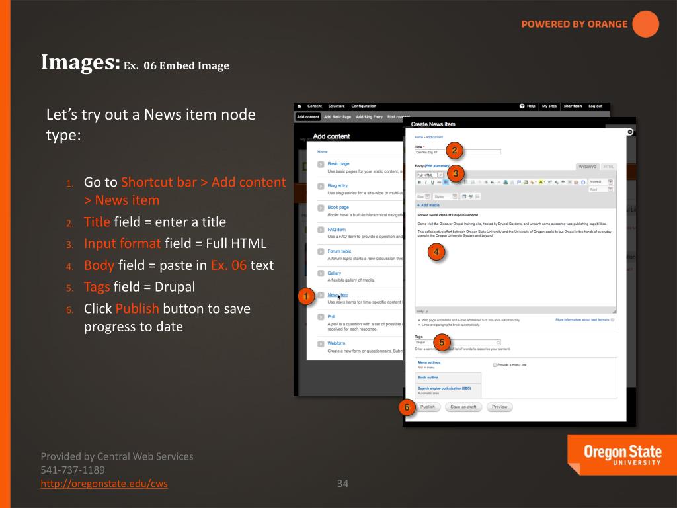This screenshot has width=677, height=508.
Task: Click the arrow icon beside Blog entry
Action: click(x=321, y=186)
